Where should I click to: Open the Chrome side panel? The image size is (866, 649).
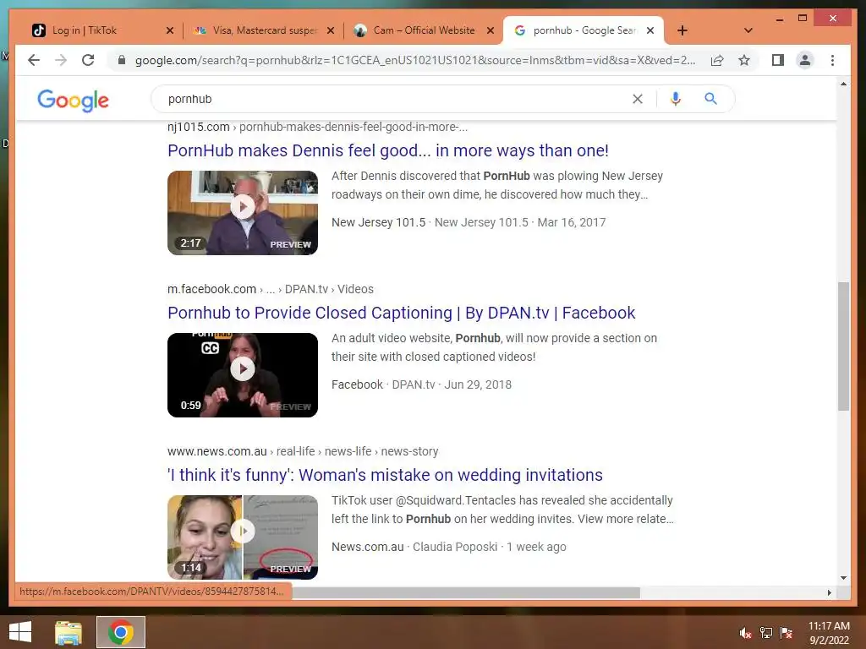(778, 60)
